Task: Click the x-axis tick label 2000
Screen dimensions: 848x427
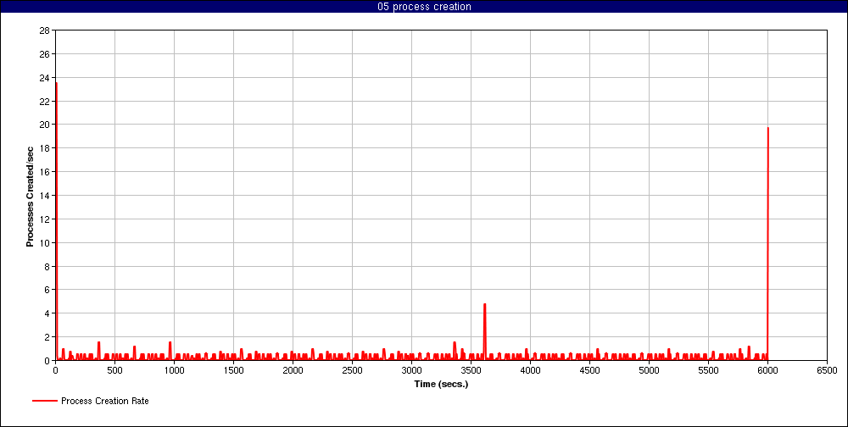Action: pyautogui.click(x=293, y=370)
